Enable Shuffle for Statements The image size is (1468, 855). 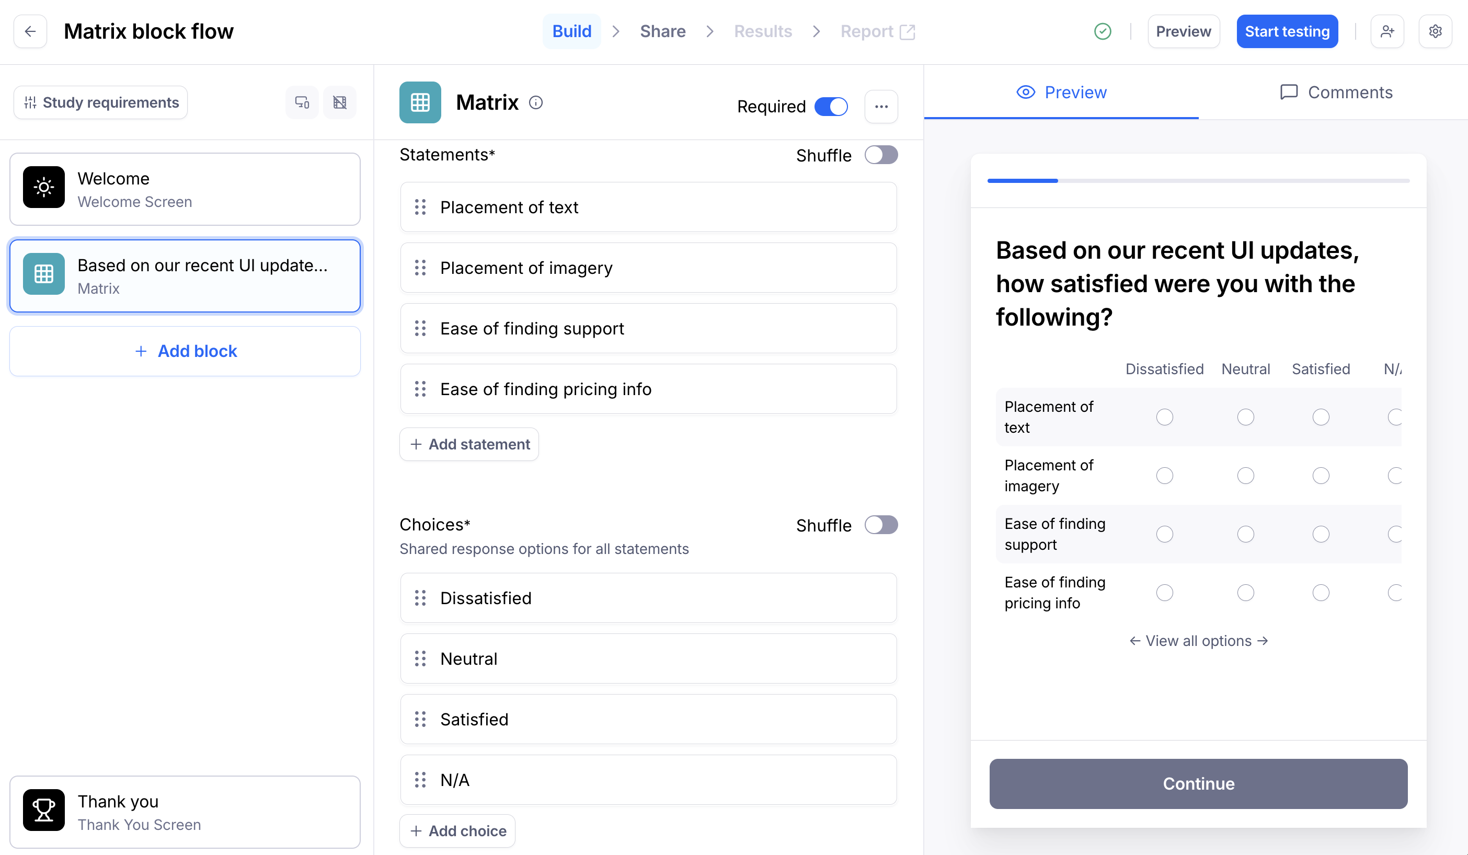pyautogui.click(x=880, y=156)
